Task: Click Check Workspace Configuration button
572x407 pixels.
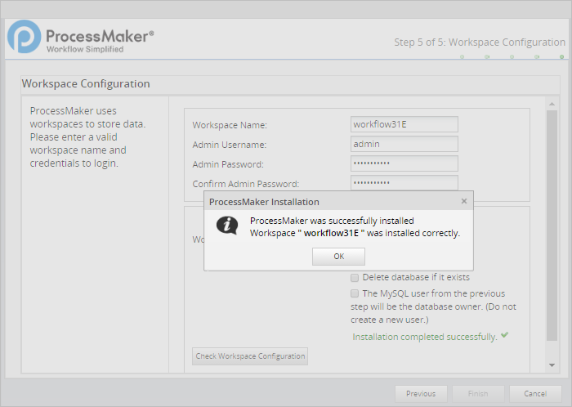Action: click(x=250, y=356)
